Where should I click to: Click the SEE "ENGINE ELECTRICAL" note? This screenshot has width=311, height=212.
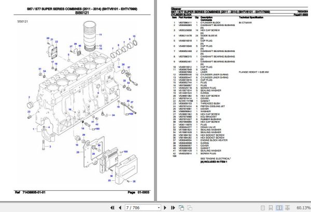216,158
